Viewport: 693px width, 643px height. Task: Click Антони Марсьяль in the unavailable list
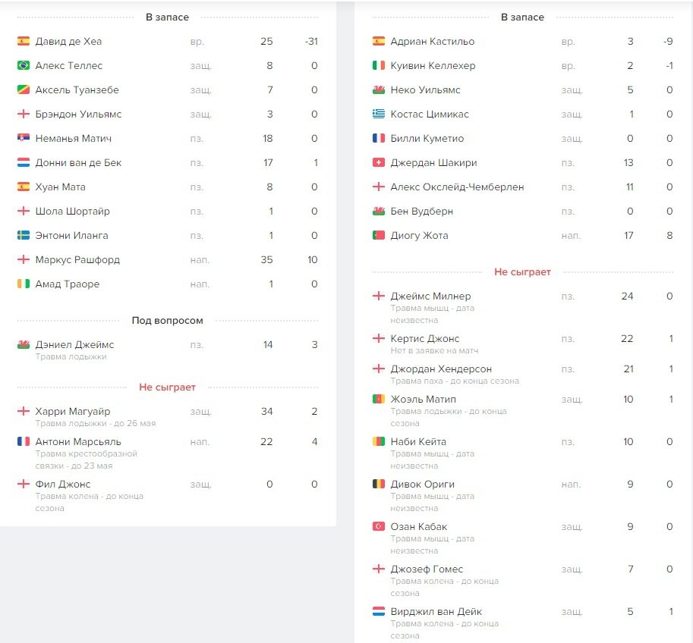78,442
